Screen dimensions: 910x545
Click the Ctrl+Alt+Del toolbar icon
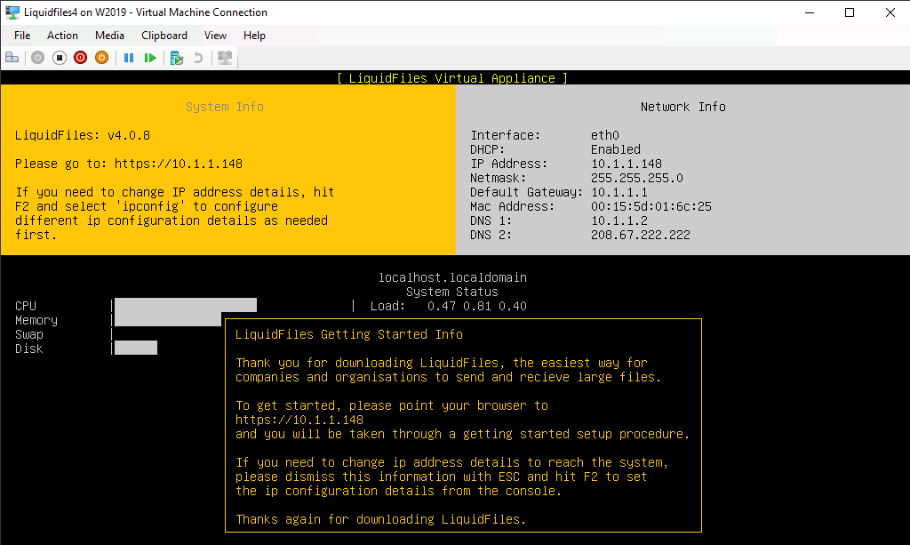(12, 58)
